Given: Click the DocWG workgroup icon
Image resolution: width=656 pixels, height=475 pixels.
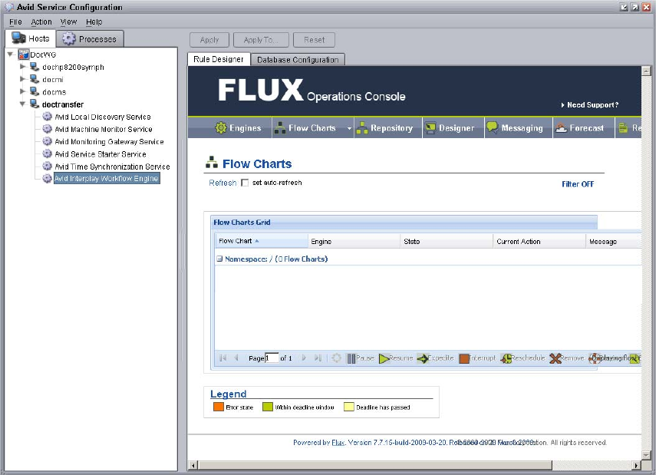Looking at the screenshot, I should [24, 54].
